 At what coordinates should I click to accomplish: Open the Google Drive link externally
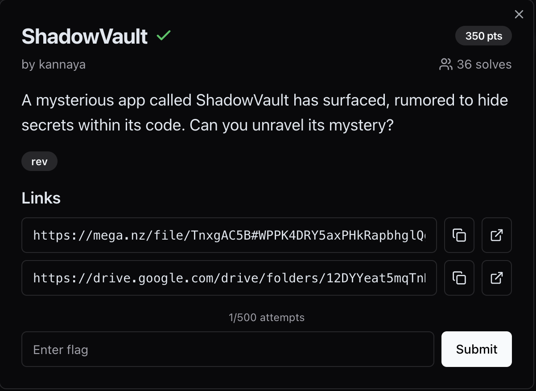(496, 278)
